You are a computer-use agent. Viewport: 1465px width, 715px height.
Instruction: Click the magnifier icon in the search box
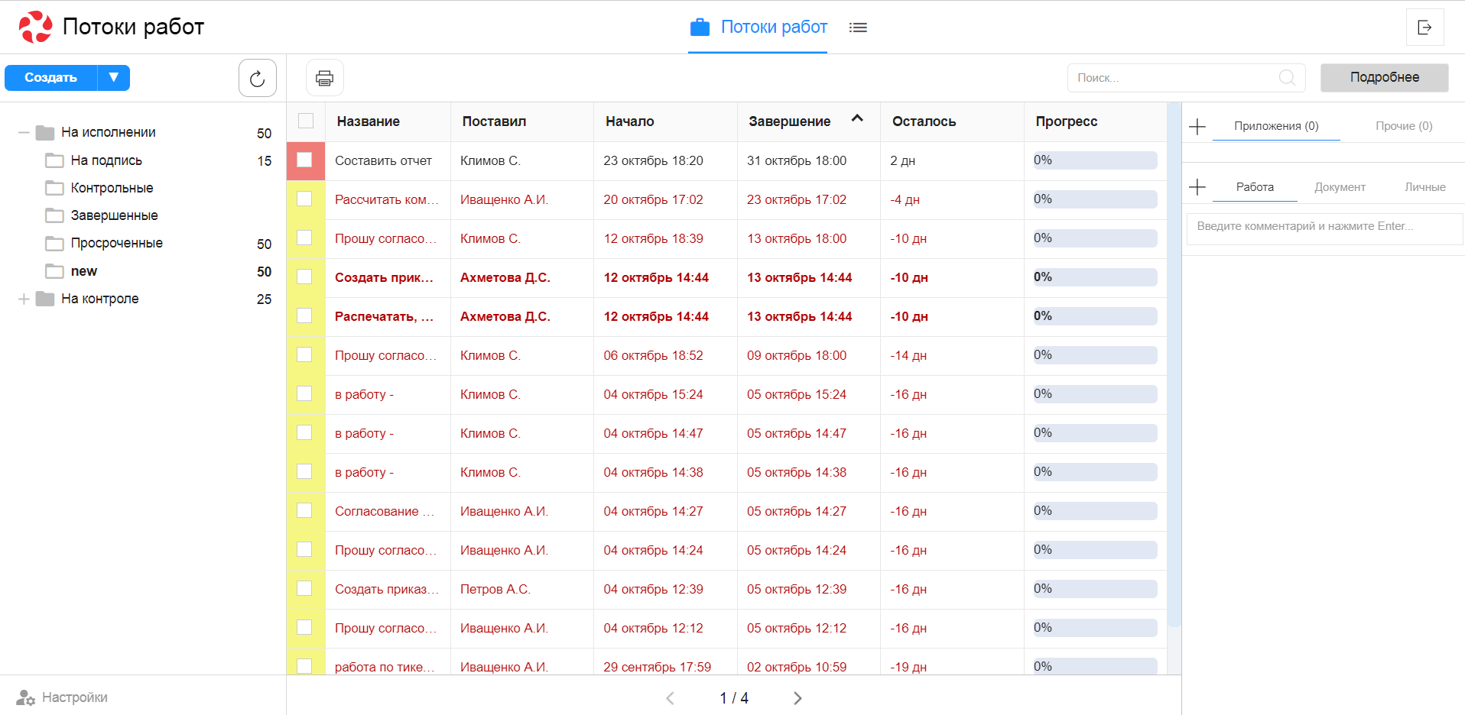(x=1287, y=78)
